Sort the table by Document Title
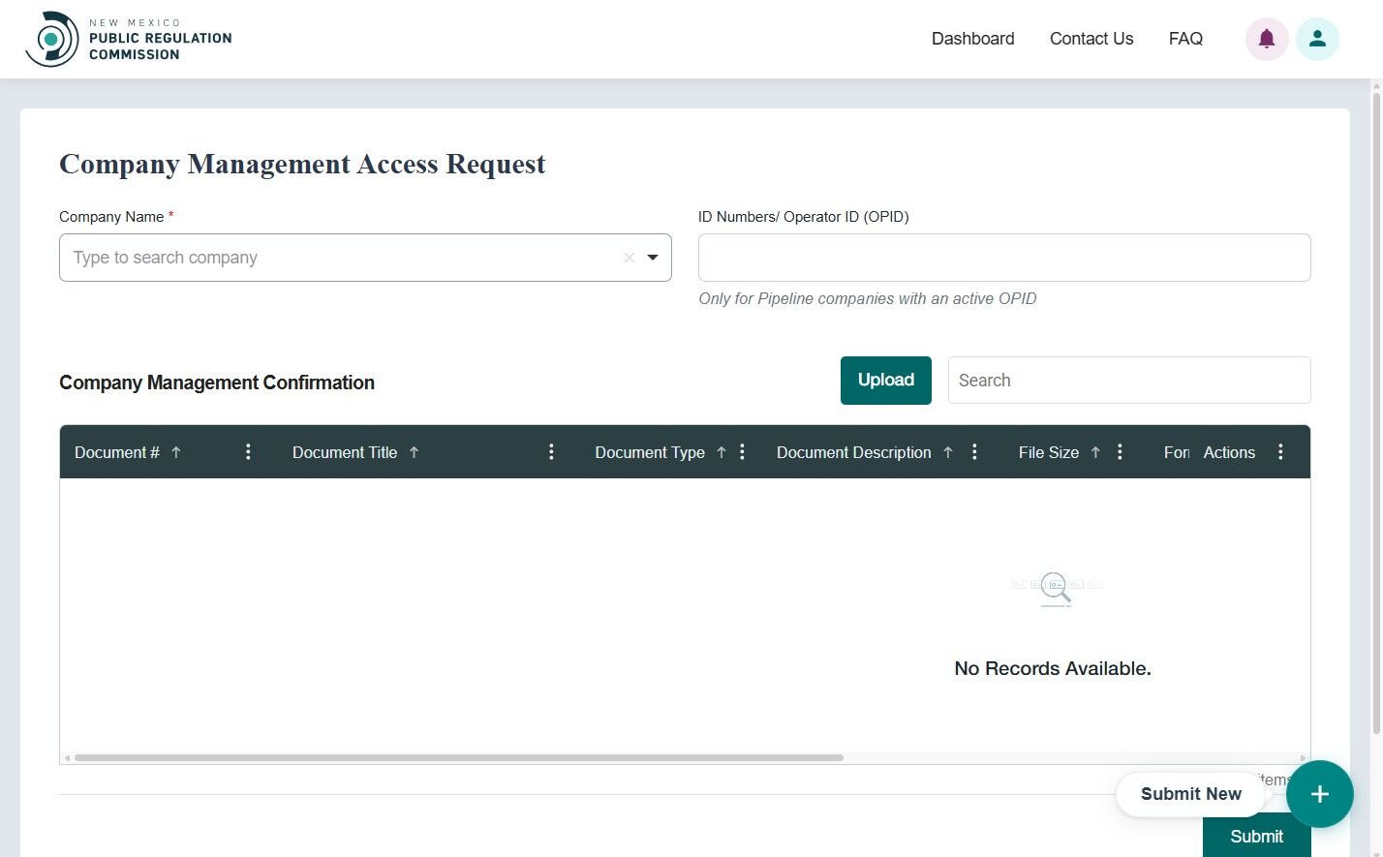The width and height of the screenshot is (1383, 857). (414, 451)
